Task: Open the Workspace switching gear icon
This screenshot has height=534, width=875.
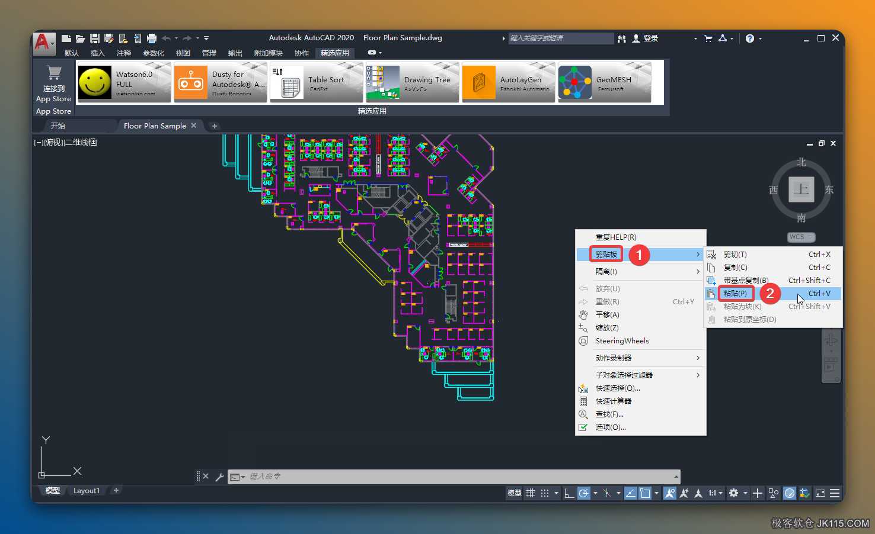Action: point(734,493)
